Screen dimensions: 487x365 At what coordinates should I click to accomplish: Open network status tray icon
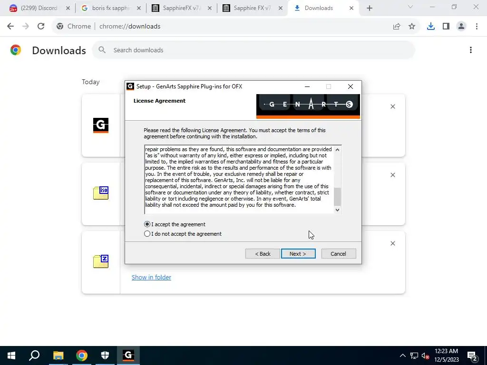[414, 355]
